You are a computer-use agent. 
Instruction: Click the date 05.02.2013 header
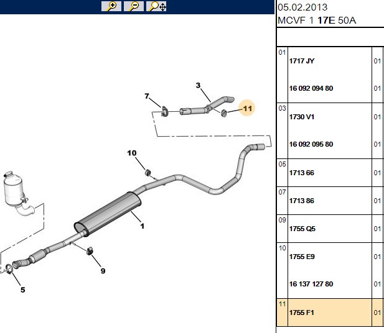[x=302, y=7]
